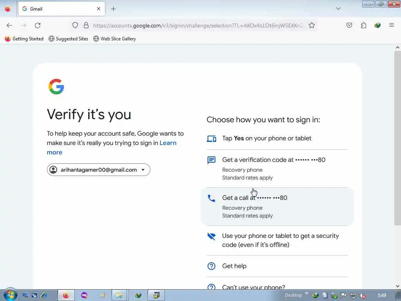
Task: Click the browser back arrow
Action: 9,25
